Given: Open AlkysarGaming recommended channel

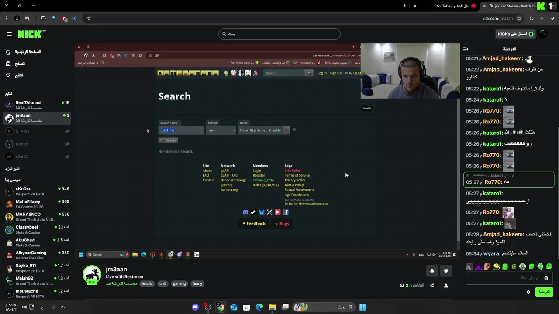Looking at the screenshot, I should click(x=37, y=255).
